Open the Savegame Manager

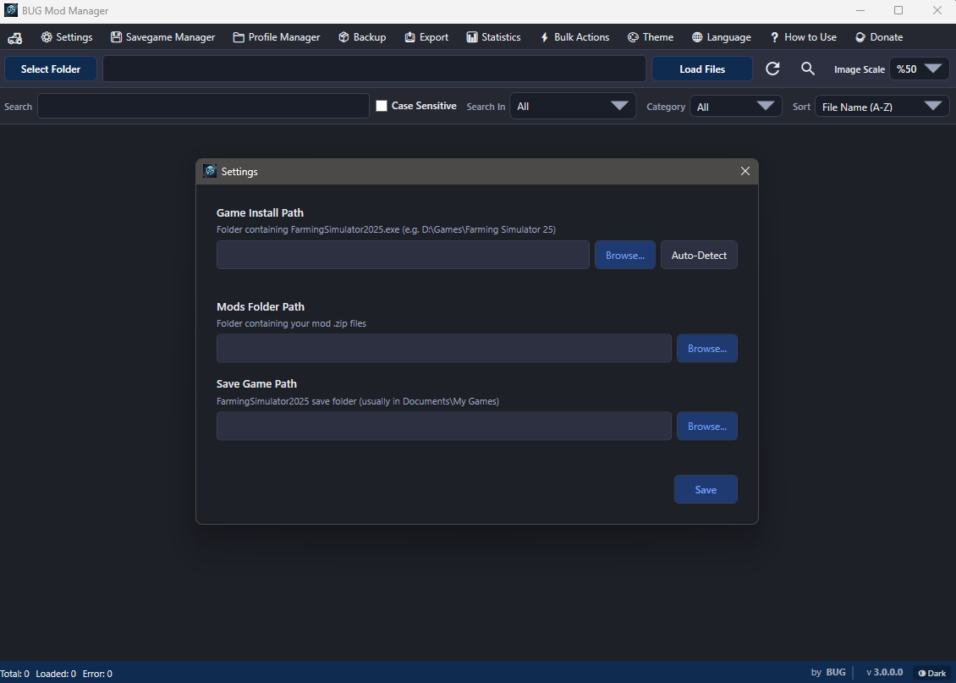click(162, 37)
